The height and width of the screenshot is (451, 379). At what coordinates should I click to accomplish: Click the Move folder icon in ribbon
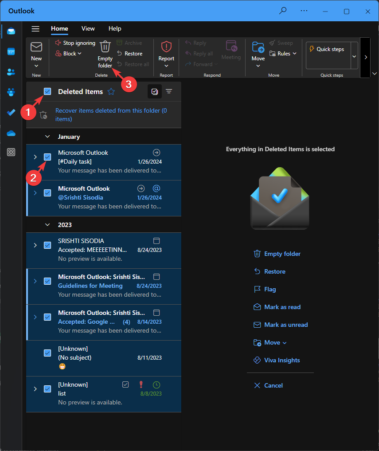point(258,47)
